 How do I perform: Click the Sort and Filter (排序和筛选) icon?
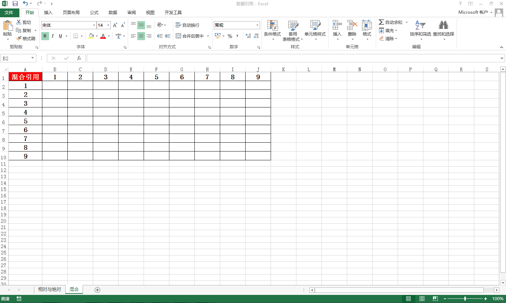point(420,25)
